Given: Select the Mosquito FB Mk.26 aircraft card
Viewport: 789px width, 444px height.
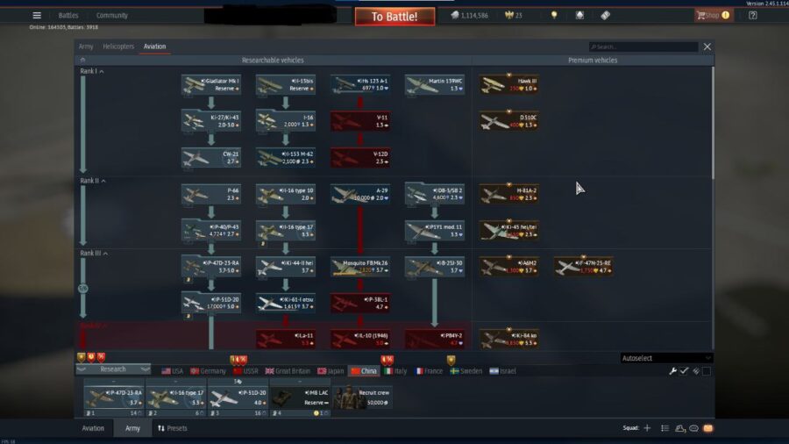Looking at the screenshot, I should tap(360, 266).
